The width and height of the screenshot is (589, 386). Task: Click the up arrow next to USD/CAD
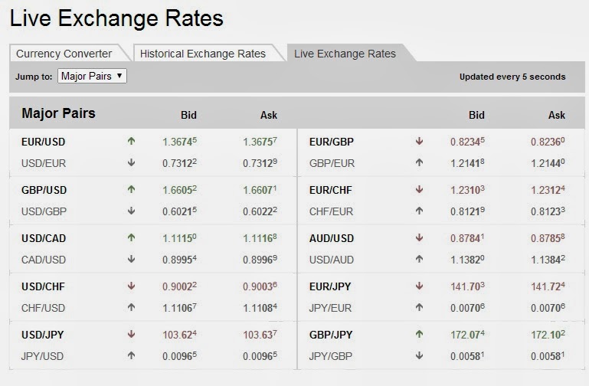tap(131, 237)
